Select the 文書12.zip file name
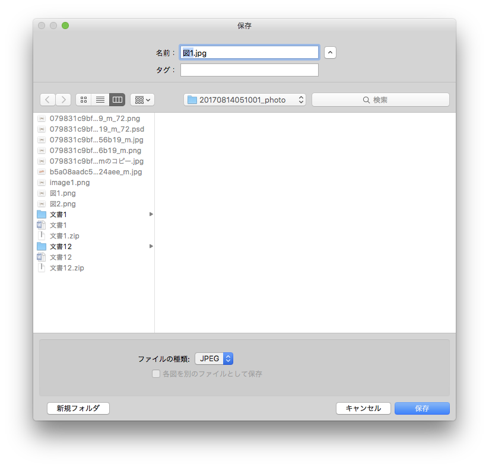This screenshot has height=468, width=489. [x=67, y=268]
